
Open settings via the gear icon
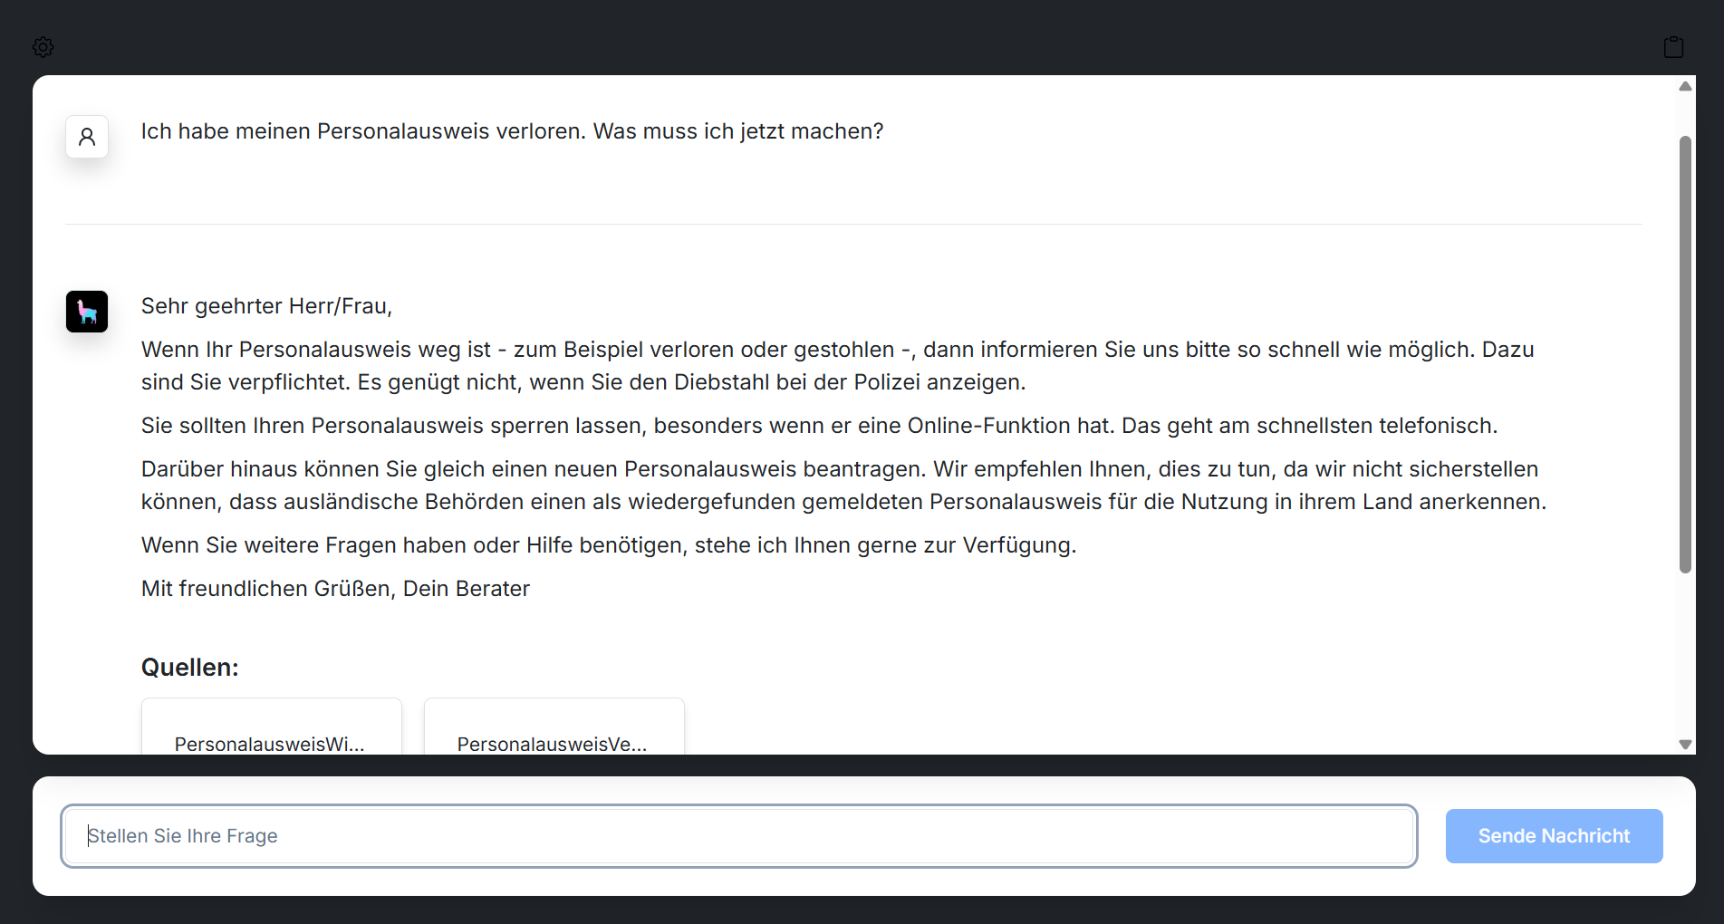(x=43, y=47)
